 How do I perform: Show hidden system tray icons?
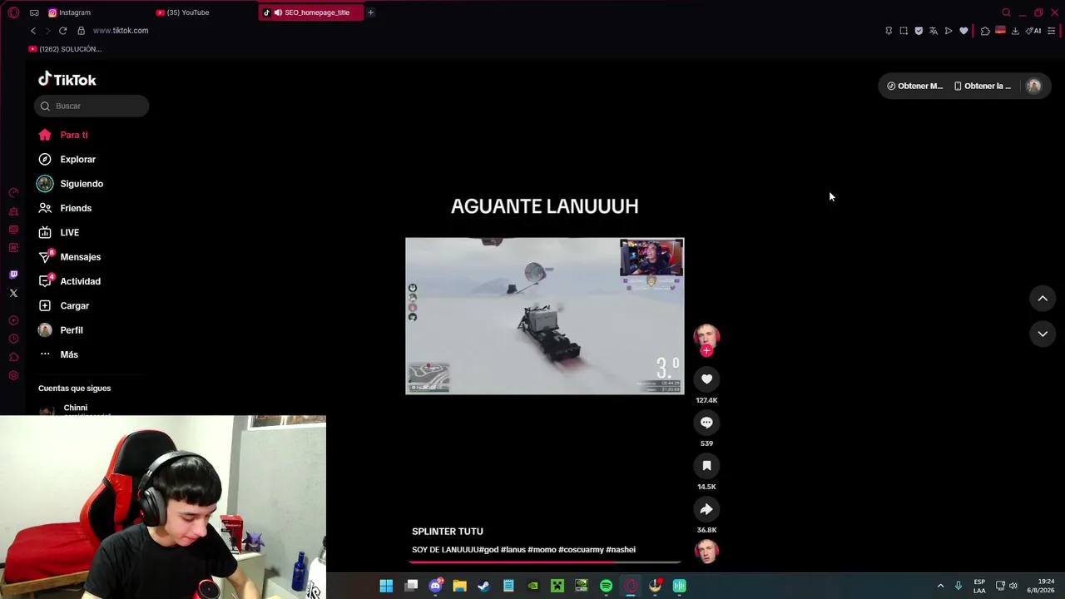pos(941,586)
